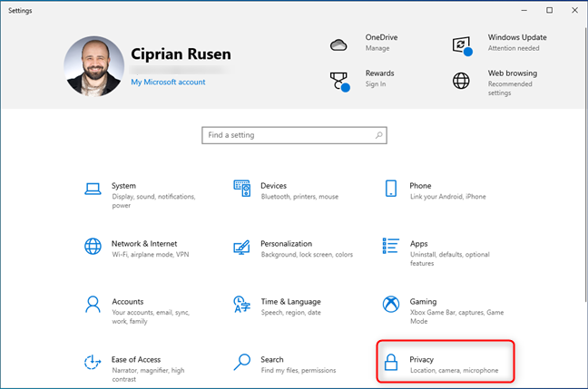Select the Apps category label
588x389 pixels.
[x=418, y=244]
